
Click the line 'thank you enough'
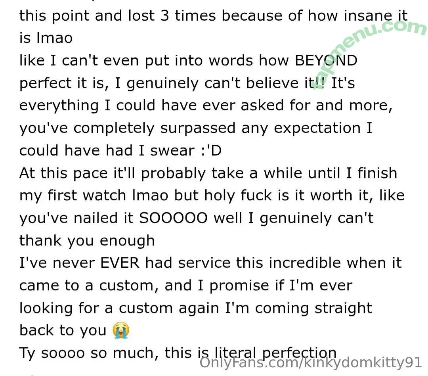[87, 241]
